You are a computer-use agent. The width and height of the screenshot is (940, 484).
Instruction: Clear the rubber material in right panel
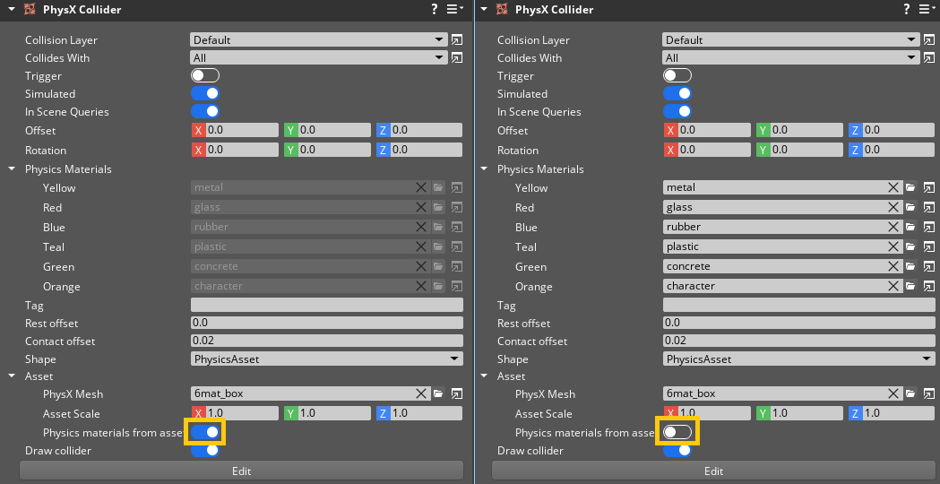click(893, 228)
